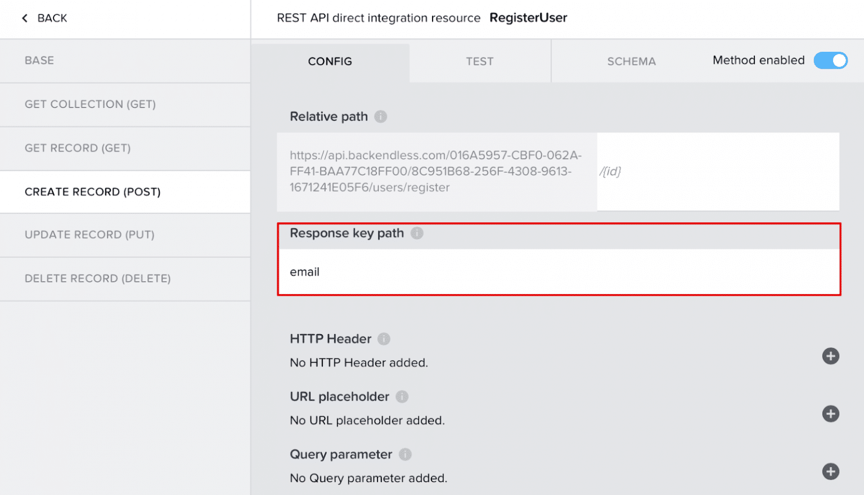
Task: Open the SCHEMA tab
Action: point(631,61)
